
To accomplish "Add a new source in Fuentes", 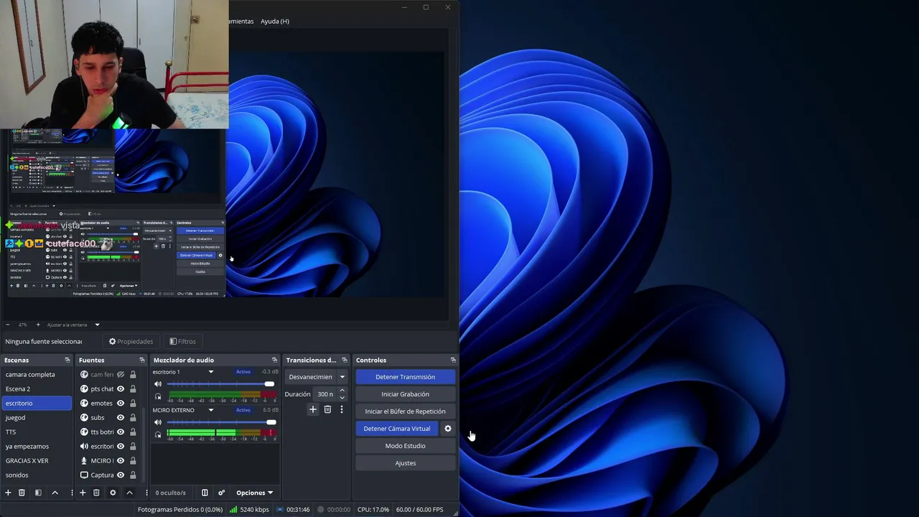I will coord(83,493).
